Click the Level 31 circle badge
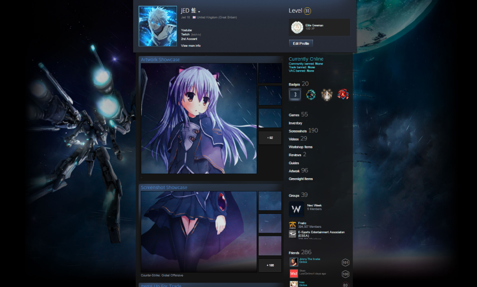Image resolution: width=477 pixels, height=287 pixels. click(x=308, y=11)
